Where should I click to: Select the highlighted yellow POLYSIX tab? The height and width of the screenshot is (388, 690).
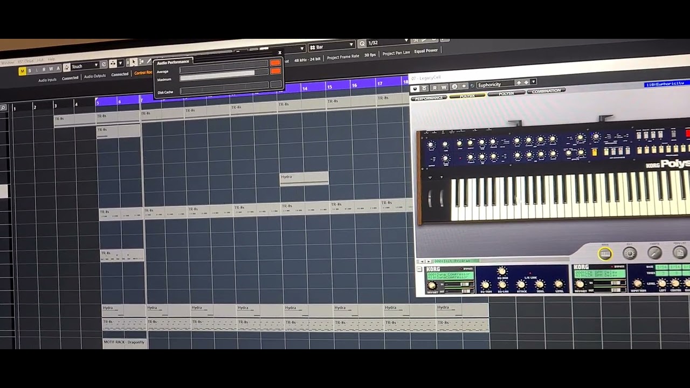(467, 96)
